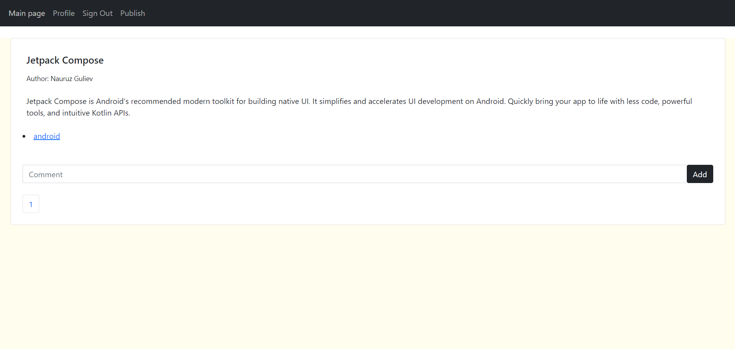The image size is (735, 349).
Task: Click the author line Nauruz Guliev
Action: click(x=59, y=79)
